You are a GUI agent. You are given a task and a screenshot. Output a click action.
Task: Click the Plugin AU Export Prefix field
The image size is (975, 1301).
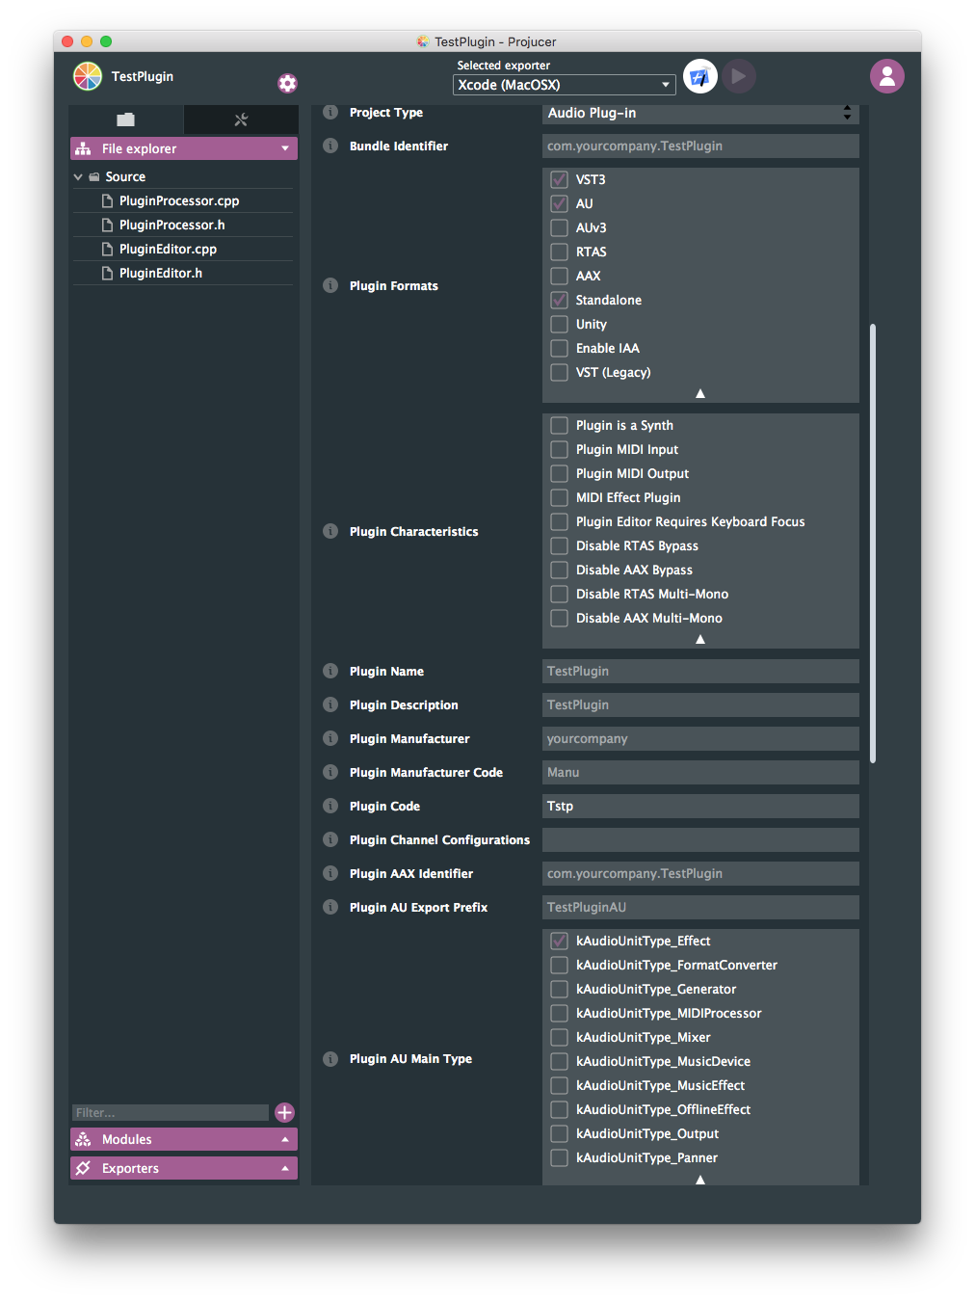(700, 907)
